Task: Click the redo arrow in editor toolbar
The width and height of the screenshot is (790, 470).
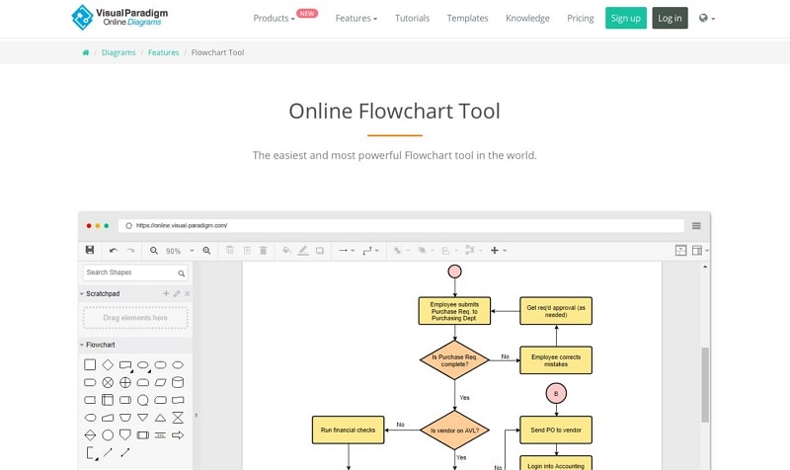Action: coord(130,251)
